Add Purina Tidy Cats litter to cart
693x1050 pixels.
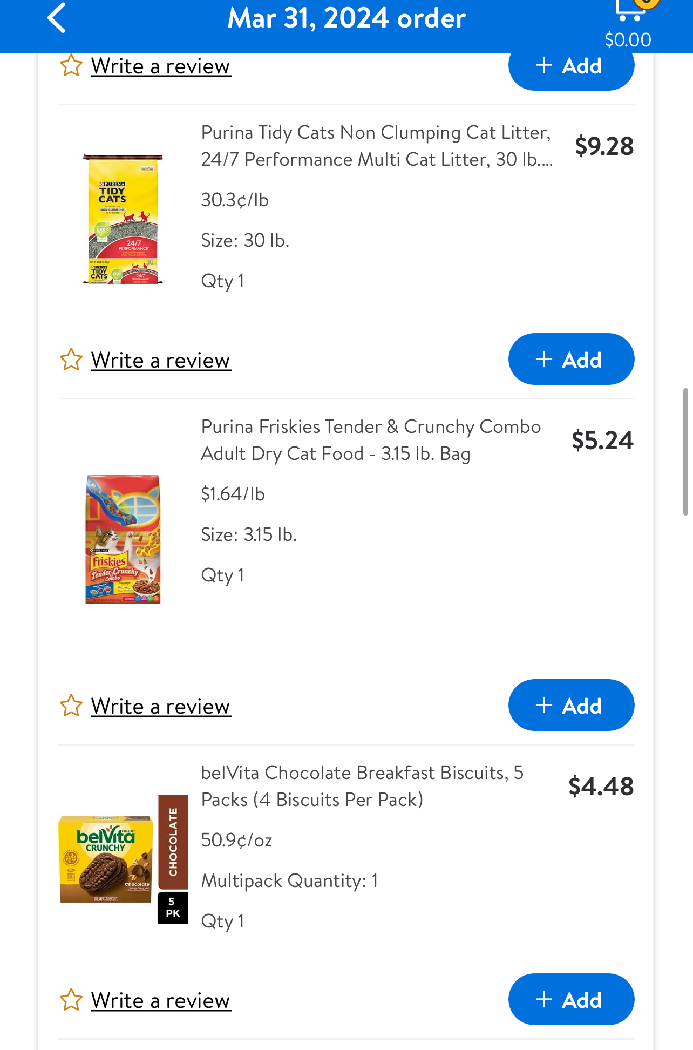[571, 360]
